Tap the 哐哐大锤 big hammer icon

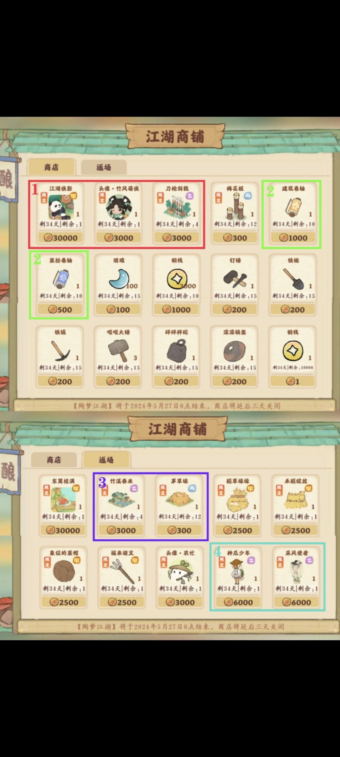tap(118, 350)
